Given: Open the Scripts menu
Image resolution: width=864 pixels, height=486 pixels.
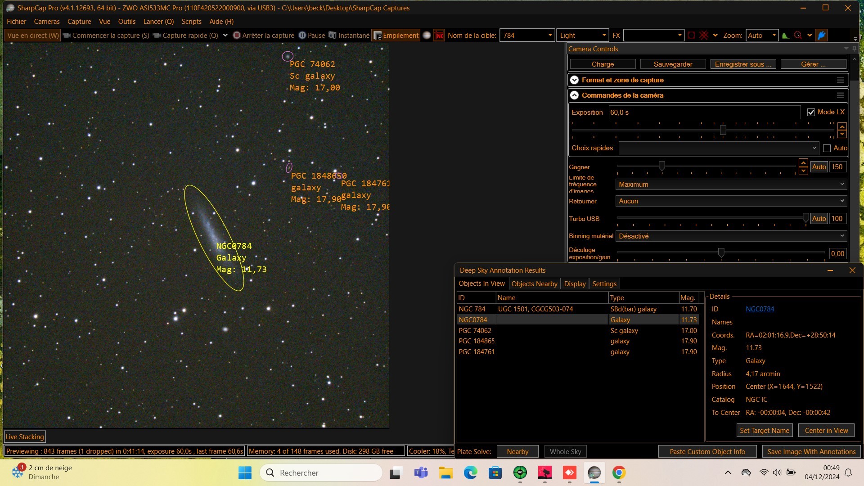Looking at the screenshot, I should (x=191, y=22).
